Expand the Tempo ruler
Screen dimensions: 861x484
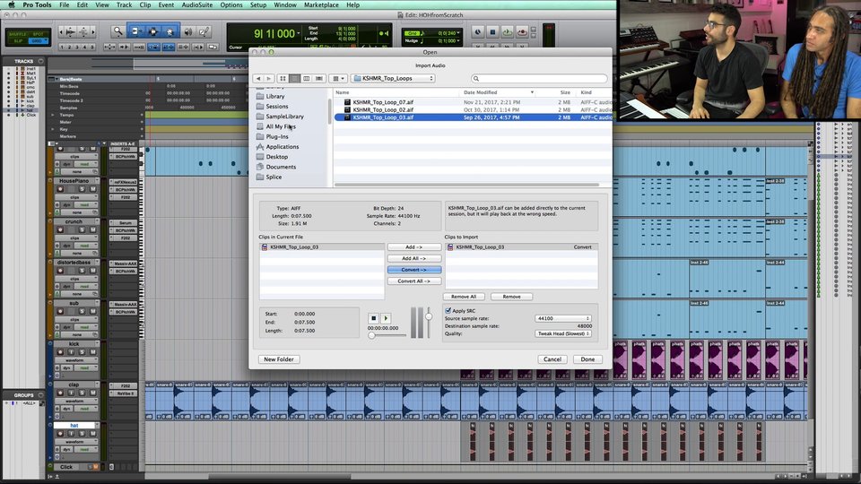[x=53, y=116]
